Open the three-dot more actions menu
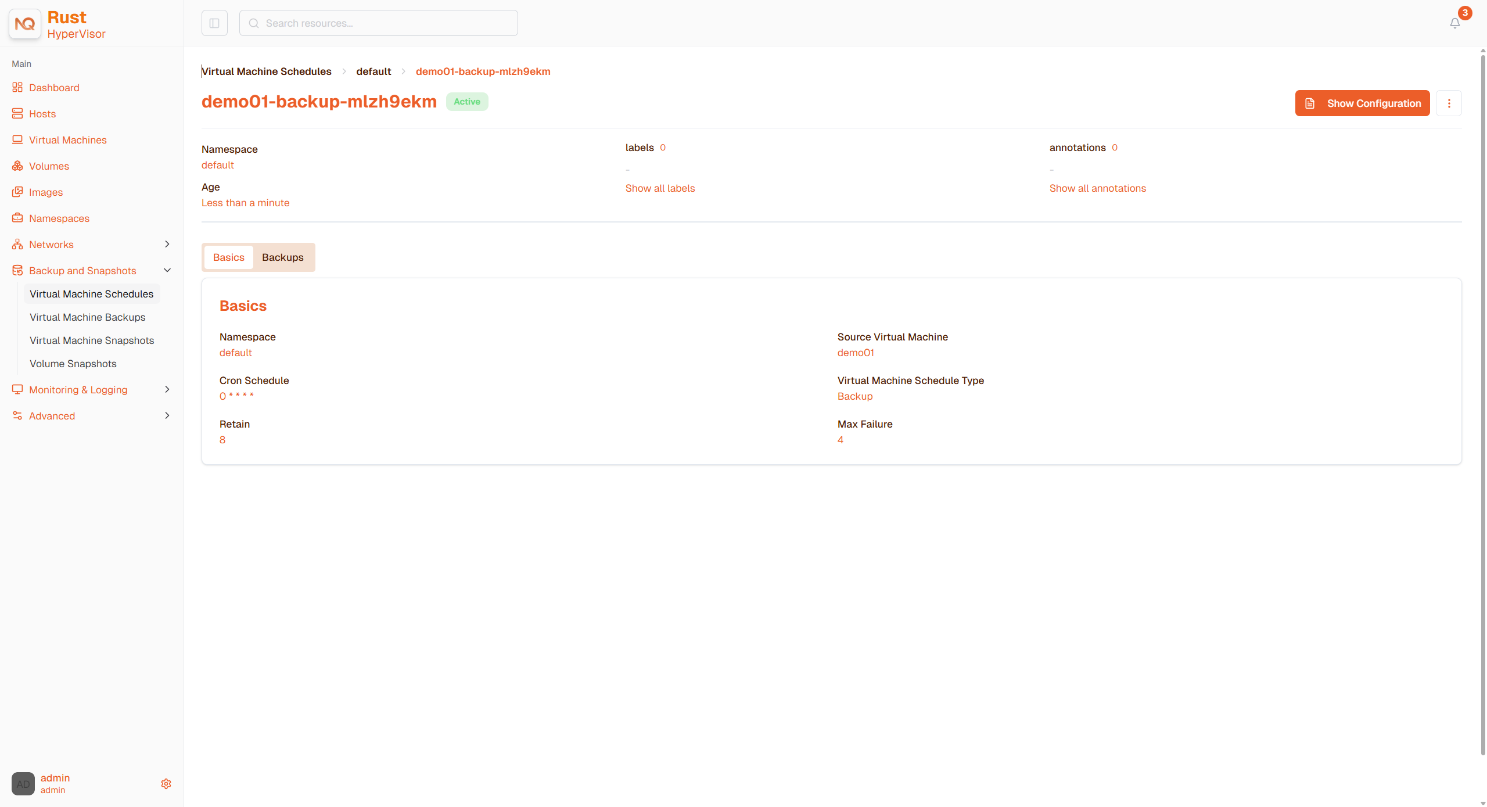Image resolution: width=1487 pixels, height=807 pixels. (1449, 103)
